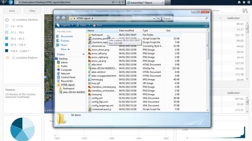252x141 pixels.
Task: Open the Views dropdown arrow
Action: tap(89, 25)
